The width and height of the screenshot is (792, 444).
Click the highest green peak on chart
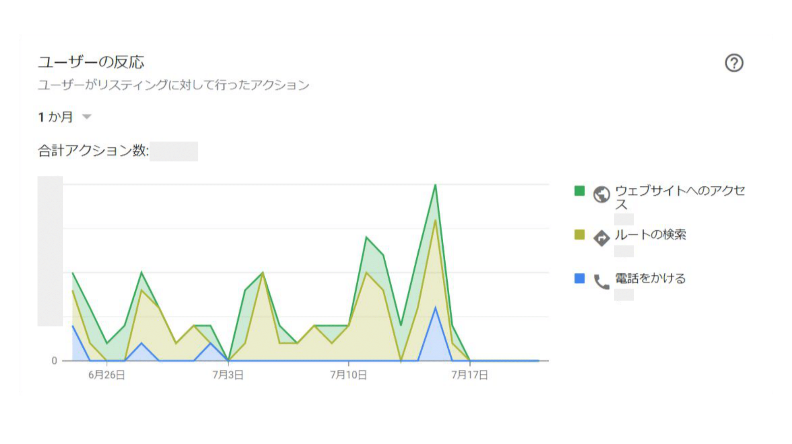[435, 185]
